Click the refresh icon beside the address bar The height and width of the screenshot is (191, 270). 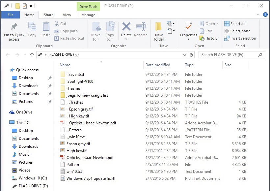191,54
